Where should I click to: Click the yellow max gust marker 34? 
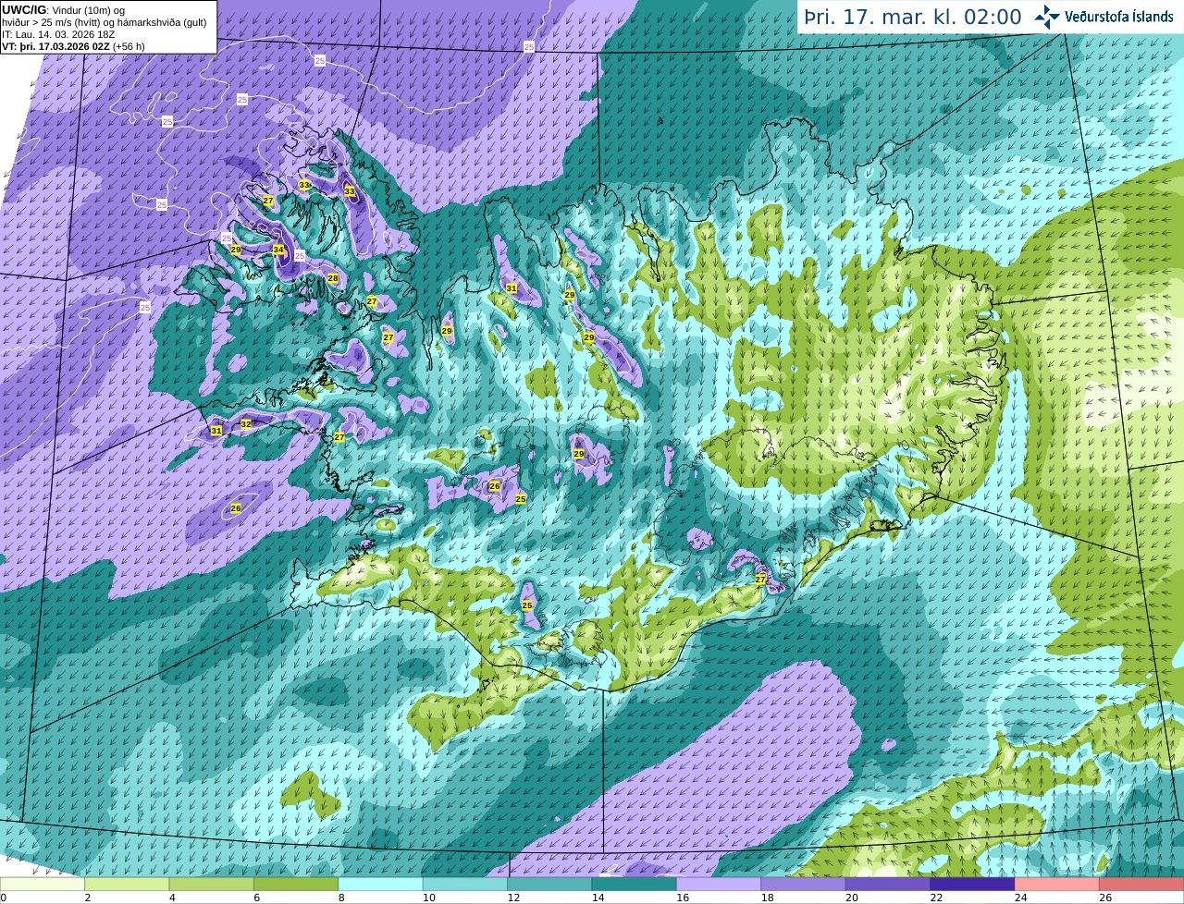coord(278,250)
